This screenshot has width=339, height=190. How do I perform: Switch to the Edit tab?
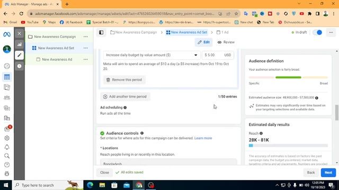coord(203,42)
